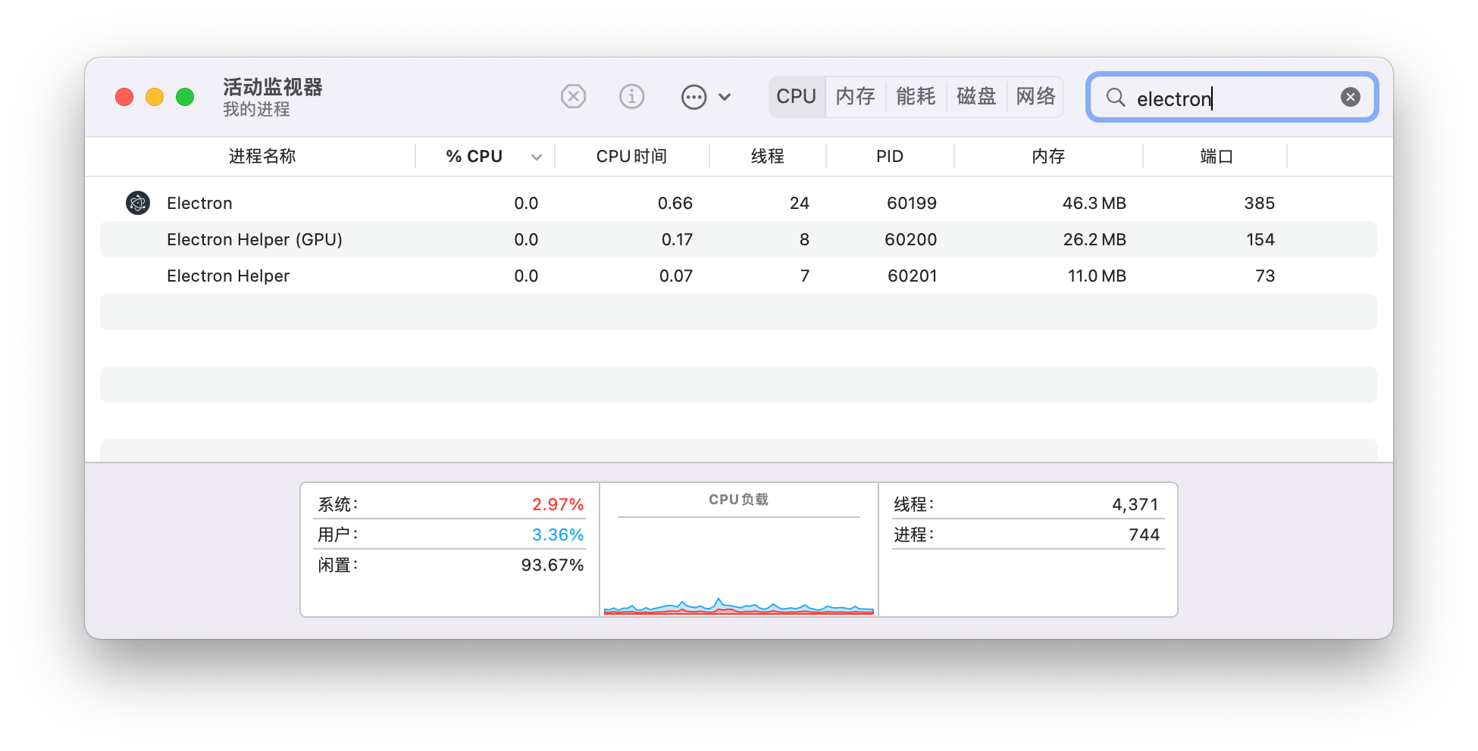Click system CPU value 2.97%

pyautogui.click(x=558, y=504)
